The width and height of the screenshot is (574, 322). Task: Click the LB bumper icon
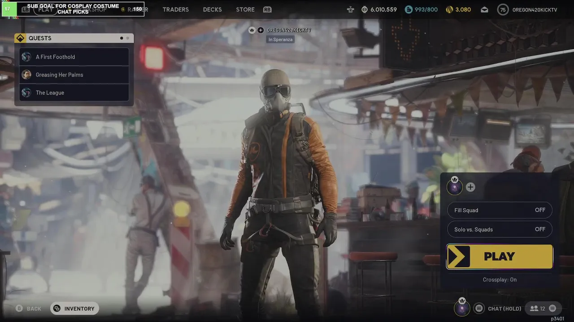(x=26, y=9)
